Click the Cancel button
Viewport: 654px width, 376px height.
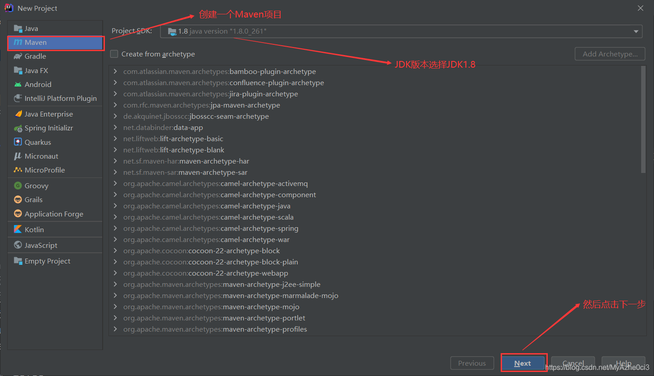pos(573,363)
